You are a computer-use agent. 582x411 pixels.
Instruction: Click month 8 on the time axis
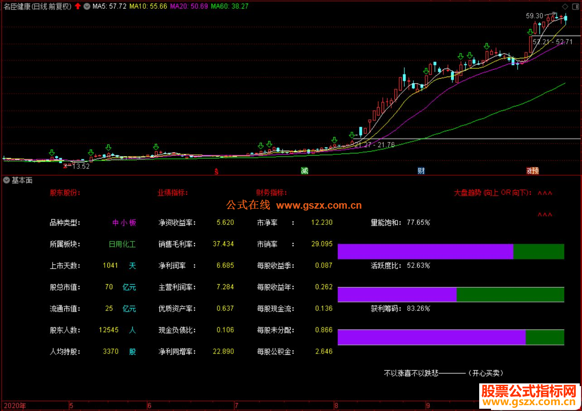[336, 406]
